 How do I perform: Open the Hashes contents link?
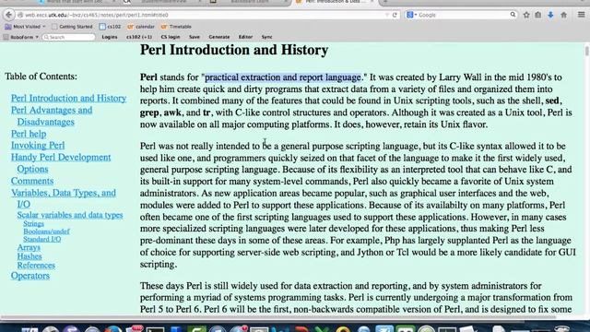pyautogui.click(x=29, y=256)
